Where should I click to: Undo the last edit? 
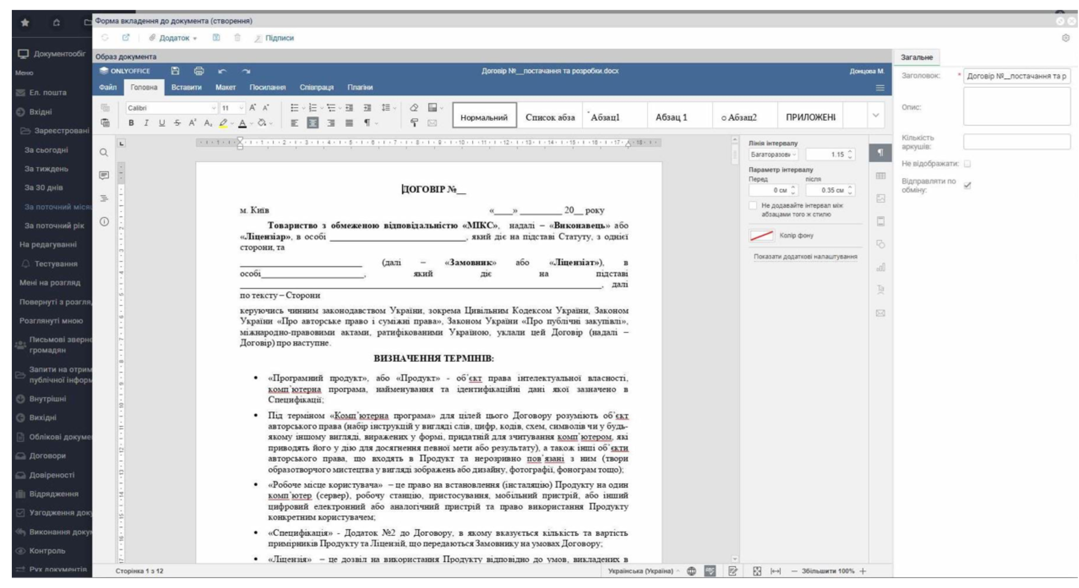pyautogui.click(x=222, y=71)
